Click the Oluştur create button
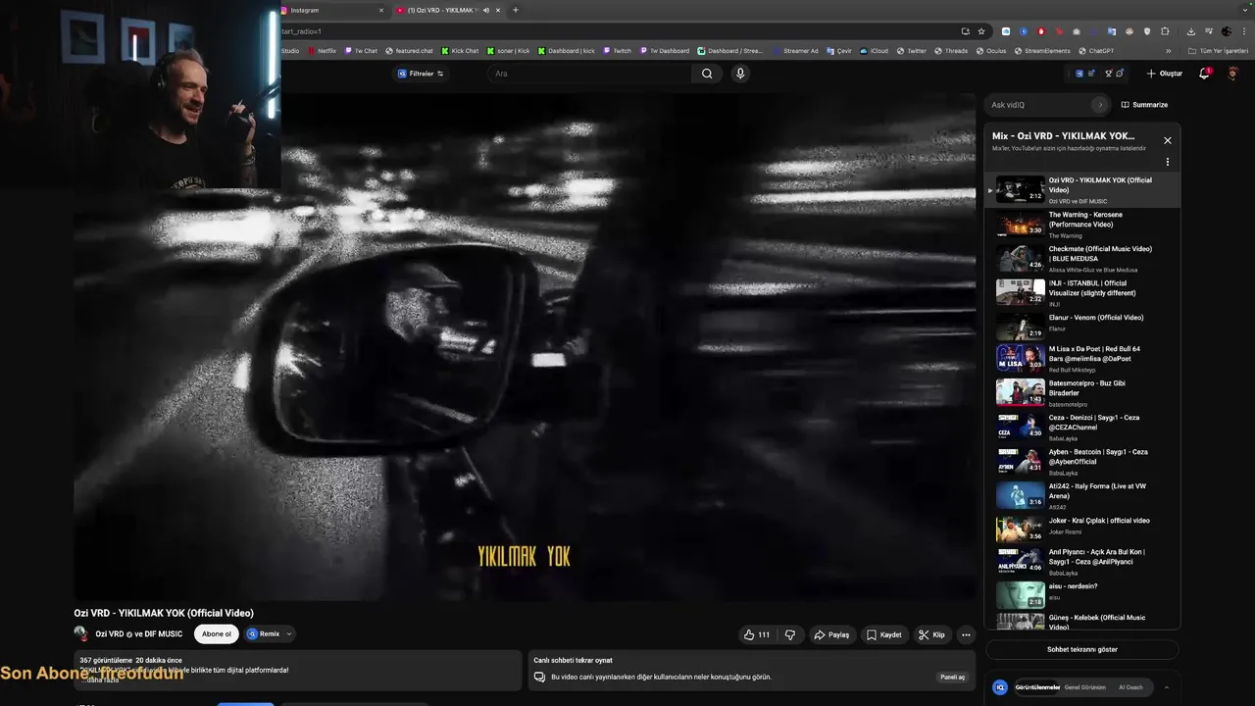1255x706 pixels. (1165, 74)
